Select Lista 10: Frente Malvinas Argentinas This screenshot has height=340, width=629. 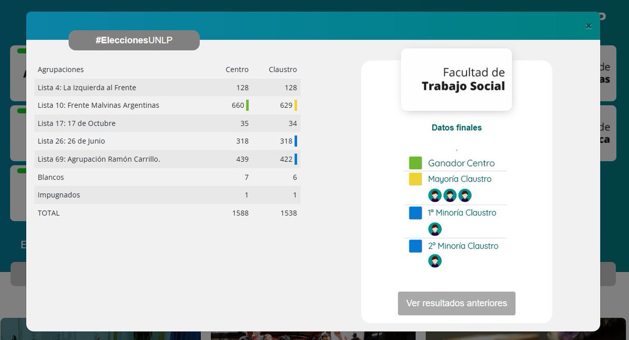[99, 105]
